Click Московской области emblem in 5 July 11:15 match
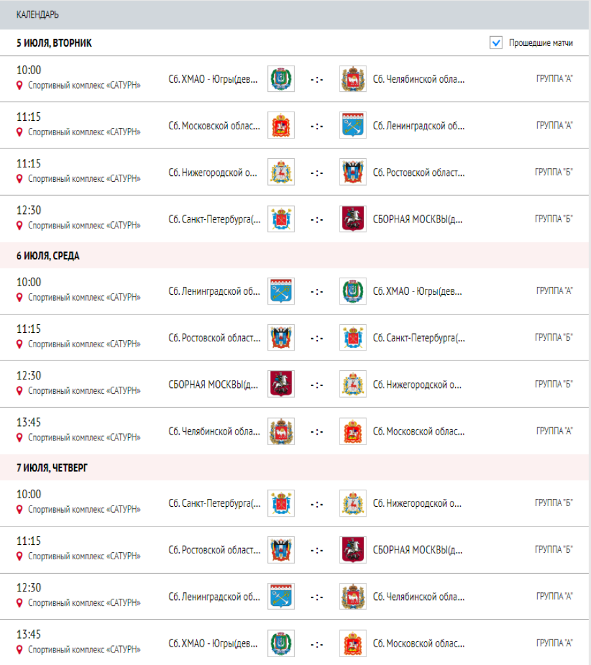 click(281, 125)
